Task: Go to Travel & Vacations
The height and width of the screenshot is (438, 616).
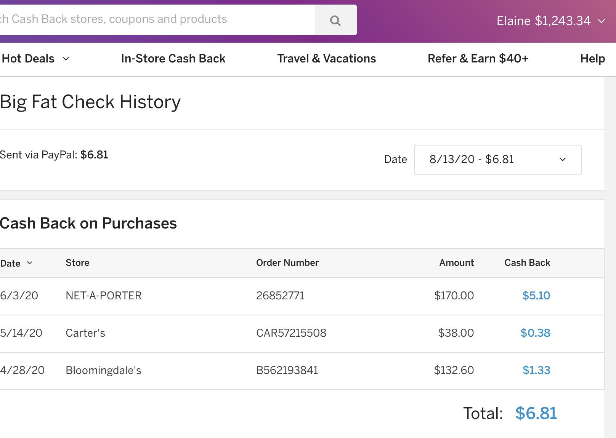Action: [x=326, y=59]
